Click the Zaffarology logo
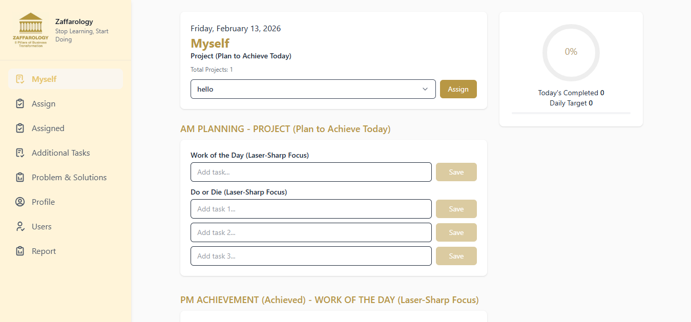This screenshot has width=691, height=322. [x=31, y=30]
